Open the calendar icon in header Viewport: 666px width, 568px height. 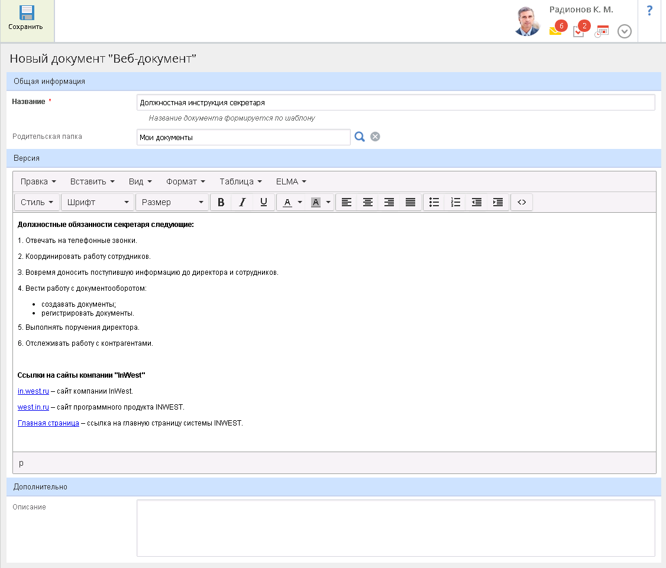tap(602, 31)
